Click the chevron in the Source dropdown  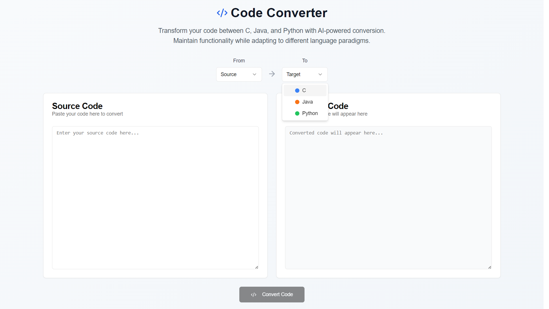coord(254,74)
